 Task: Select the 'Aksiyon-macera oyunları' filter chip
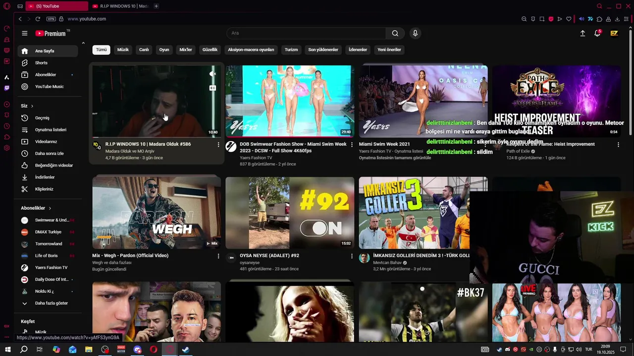pos(251,49)
